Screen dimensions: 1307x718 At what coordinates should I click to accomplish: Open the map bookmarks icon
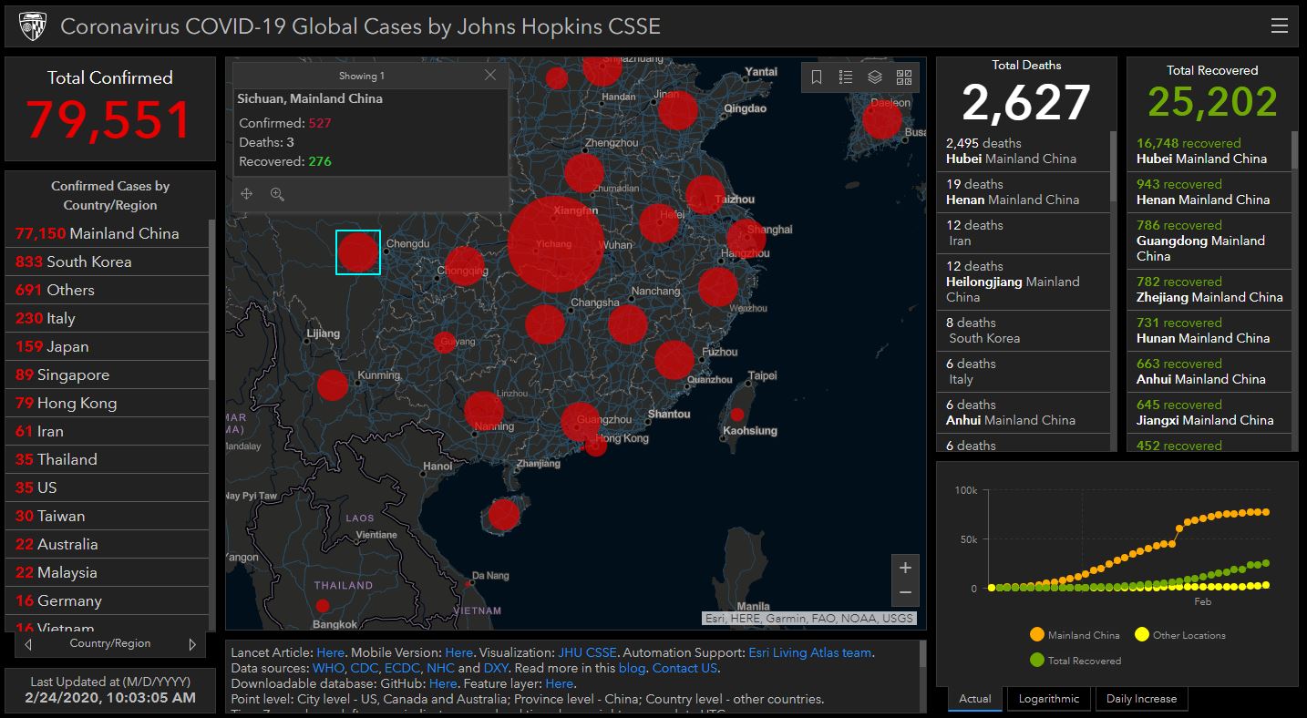point(817,77)
